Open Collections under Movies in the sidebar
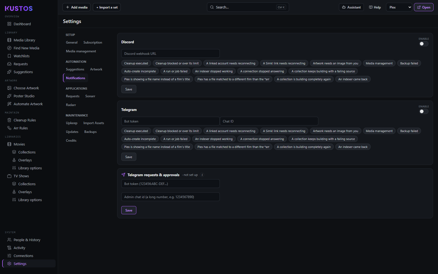Viewport: 438px width, 274px height. point(27,152)
